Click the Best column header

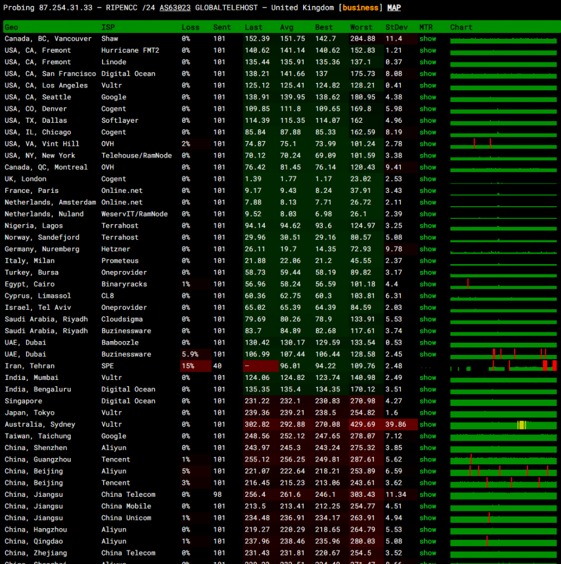(x=324, y=27)
